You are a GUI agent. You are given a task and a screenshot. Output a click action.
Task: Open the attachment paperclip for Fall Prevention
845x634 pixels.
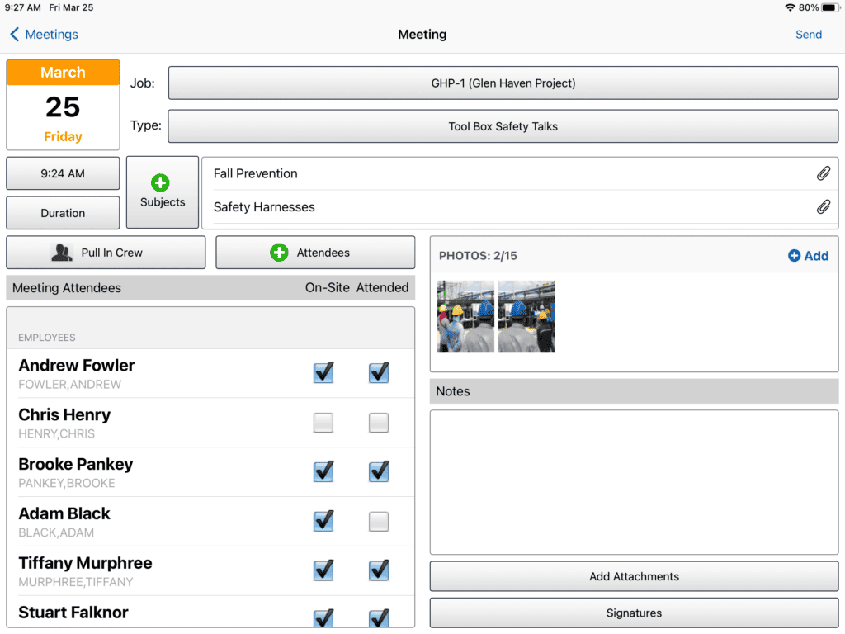pos(823,173)
